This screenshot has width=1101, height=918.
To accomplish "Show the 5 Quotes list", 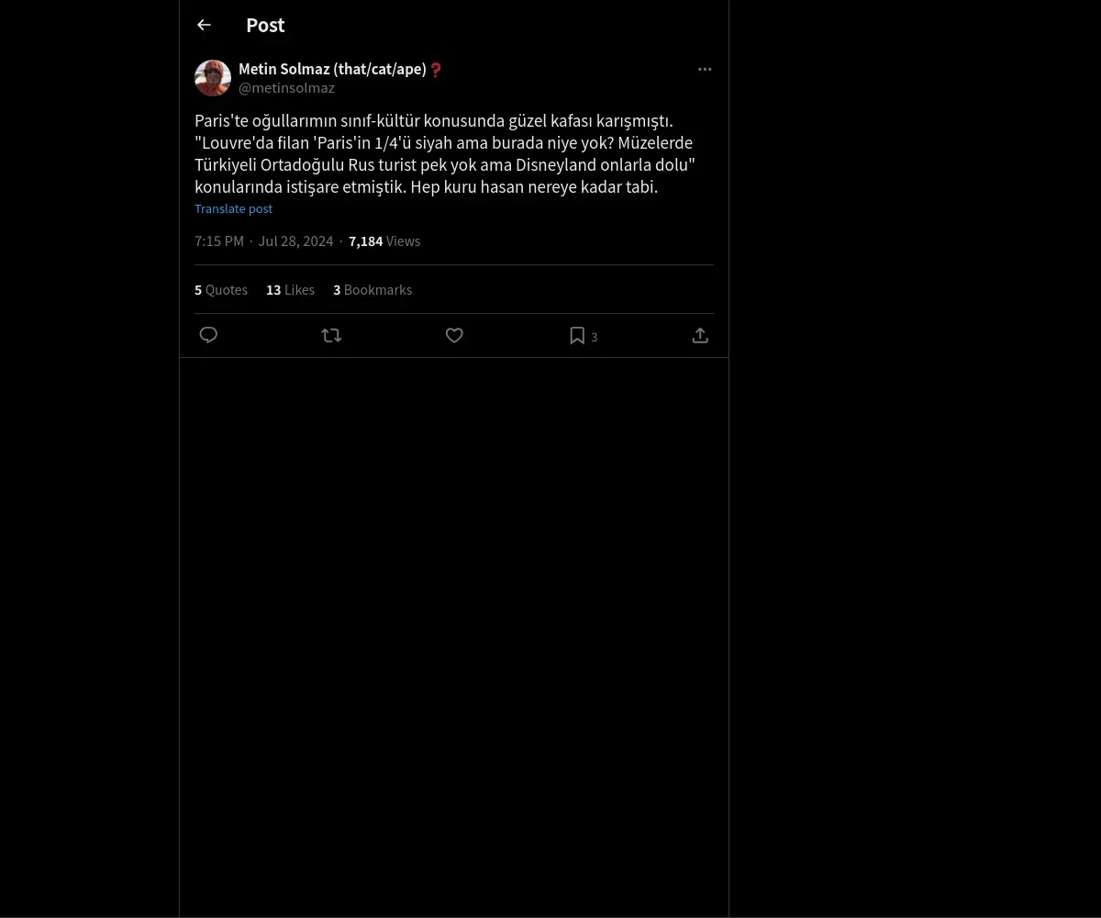I will point(221,289).
